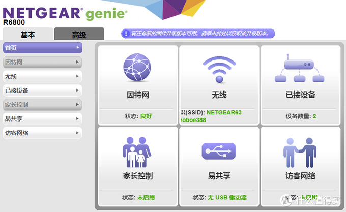Click the exclamation icon in firmware notice
The image size is (346, 212).
pyautogui.click(x=126, y=34)
